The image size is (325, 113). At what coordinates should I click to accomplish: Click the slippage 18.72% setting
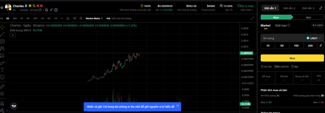coord(266,66)
